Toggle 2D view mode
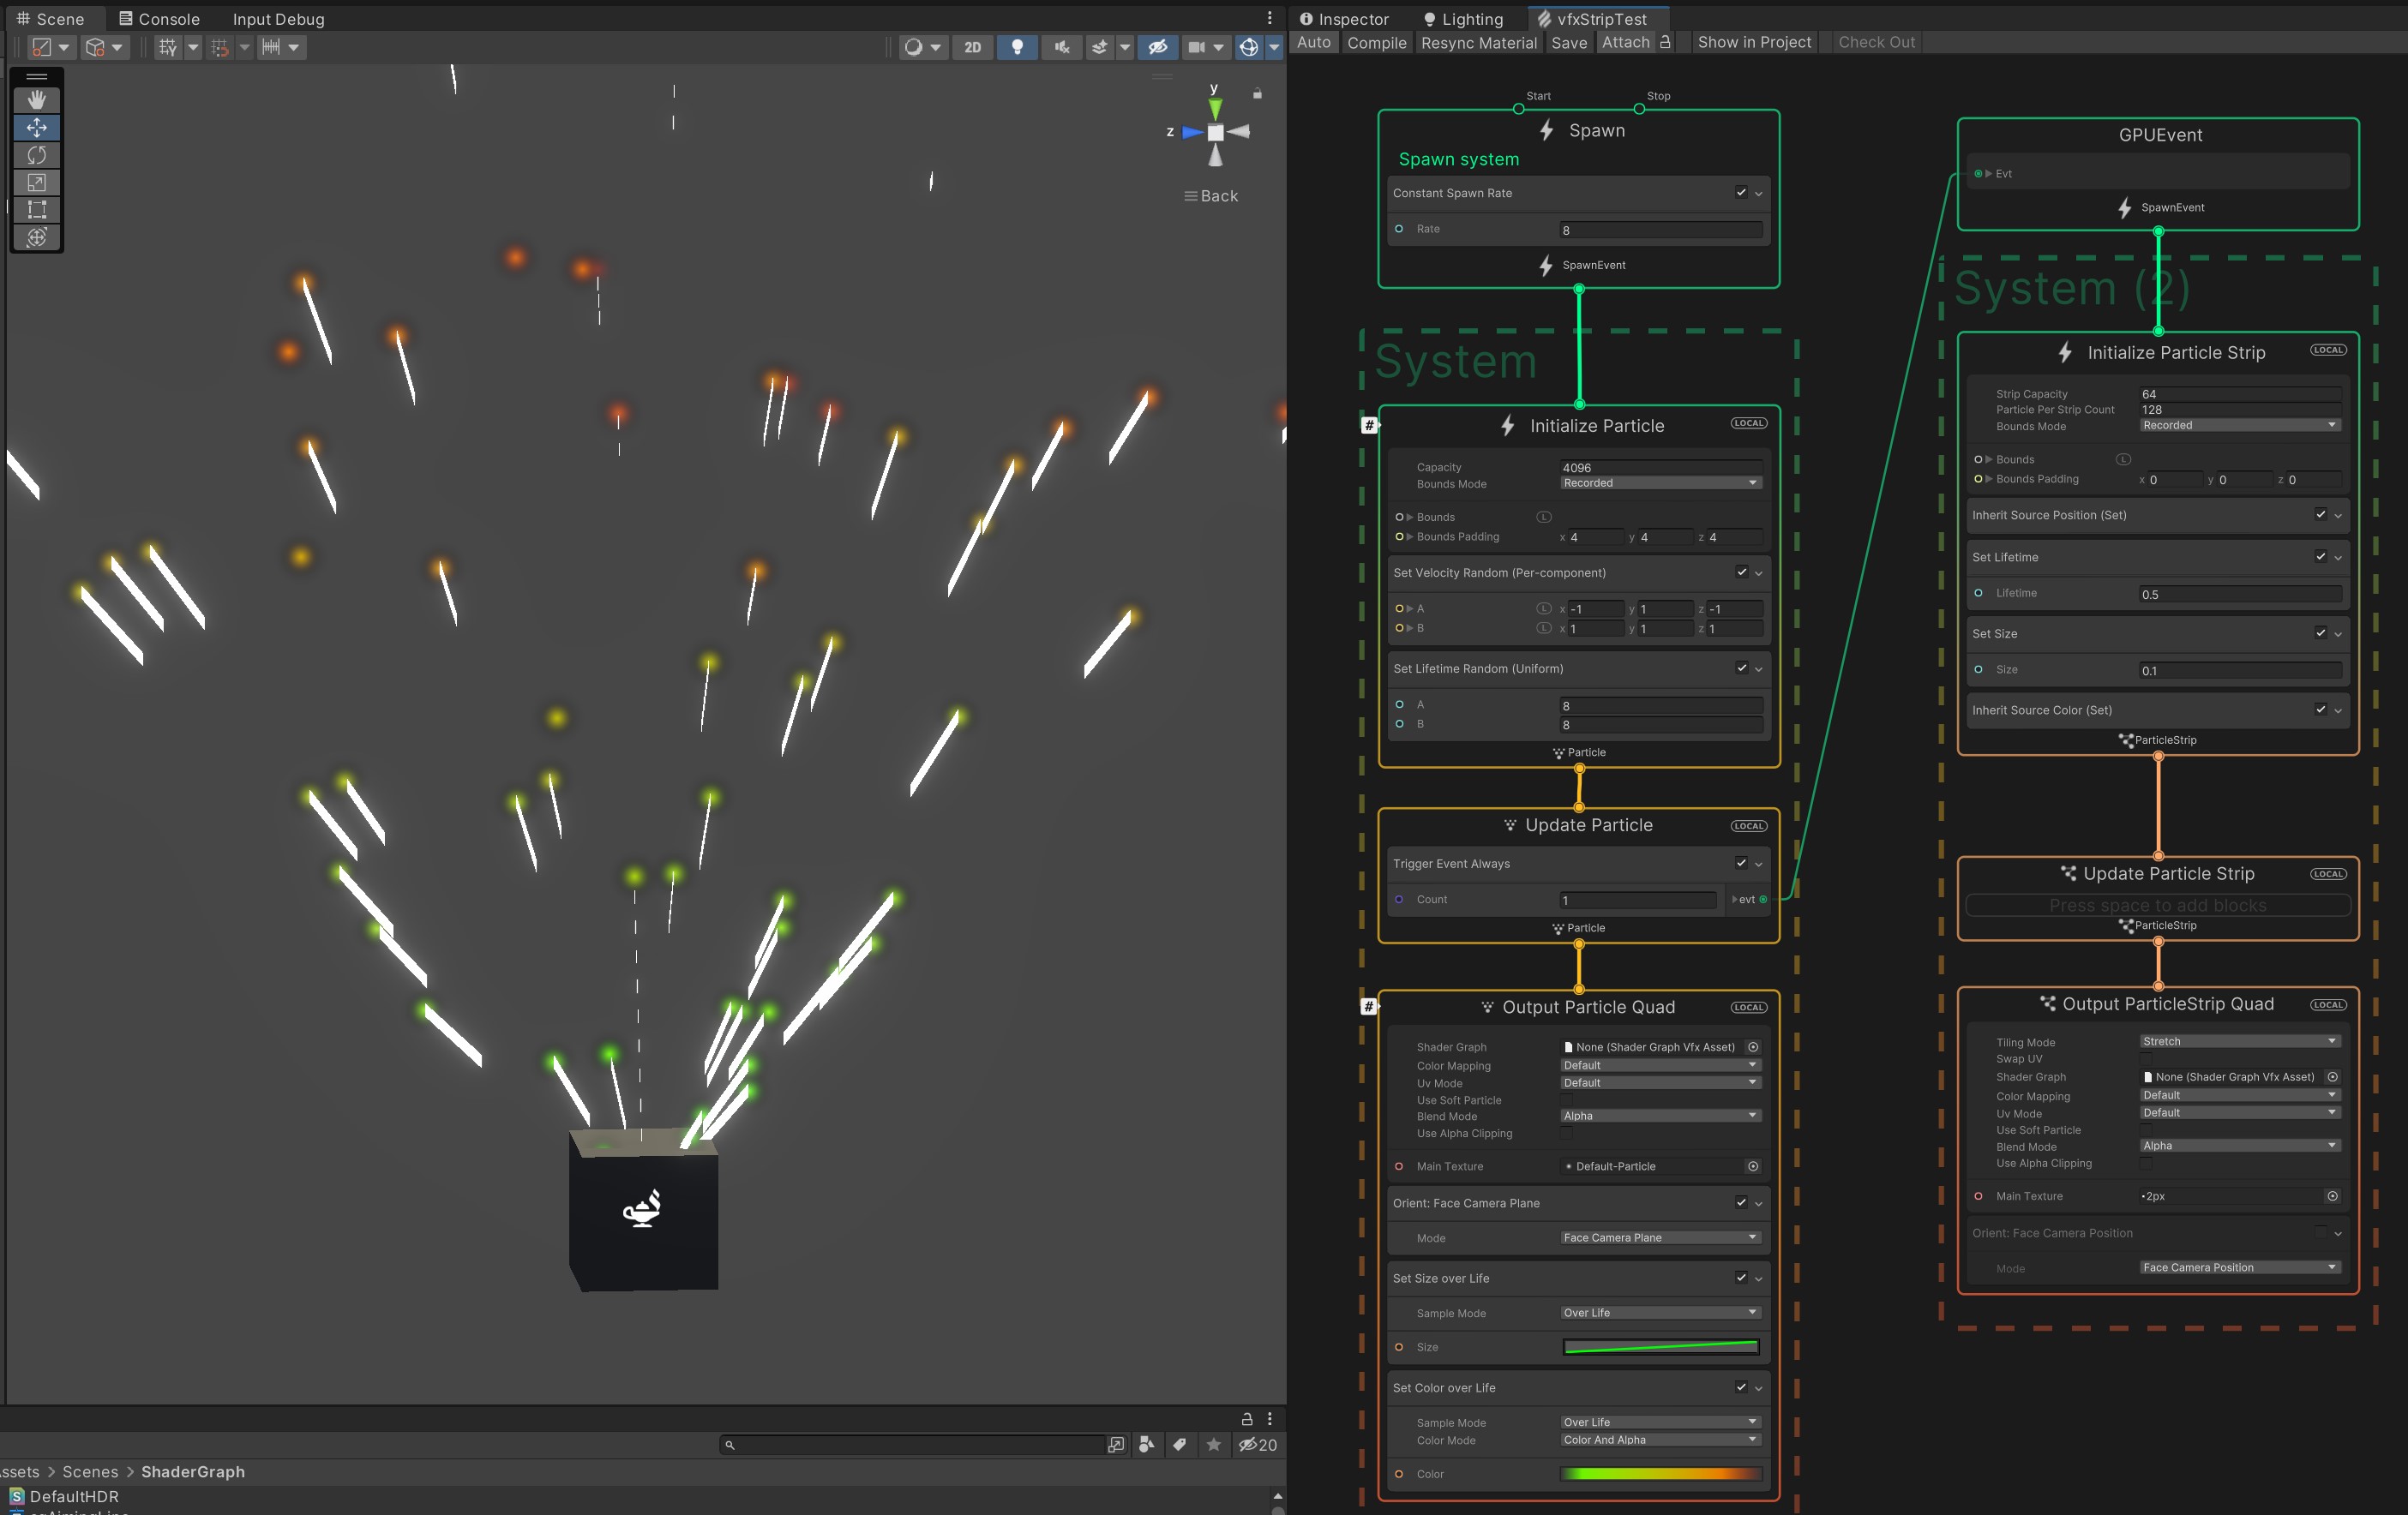This screenshot has width=2408, height=1515. point(972,47)
